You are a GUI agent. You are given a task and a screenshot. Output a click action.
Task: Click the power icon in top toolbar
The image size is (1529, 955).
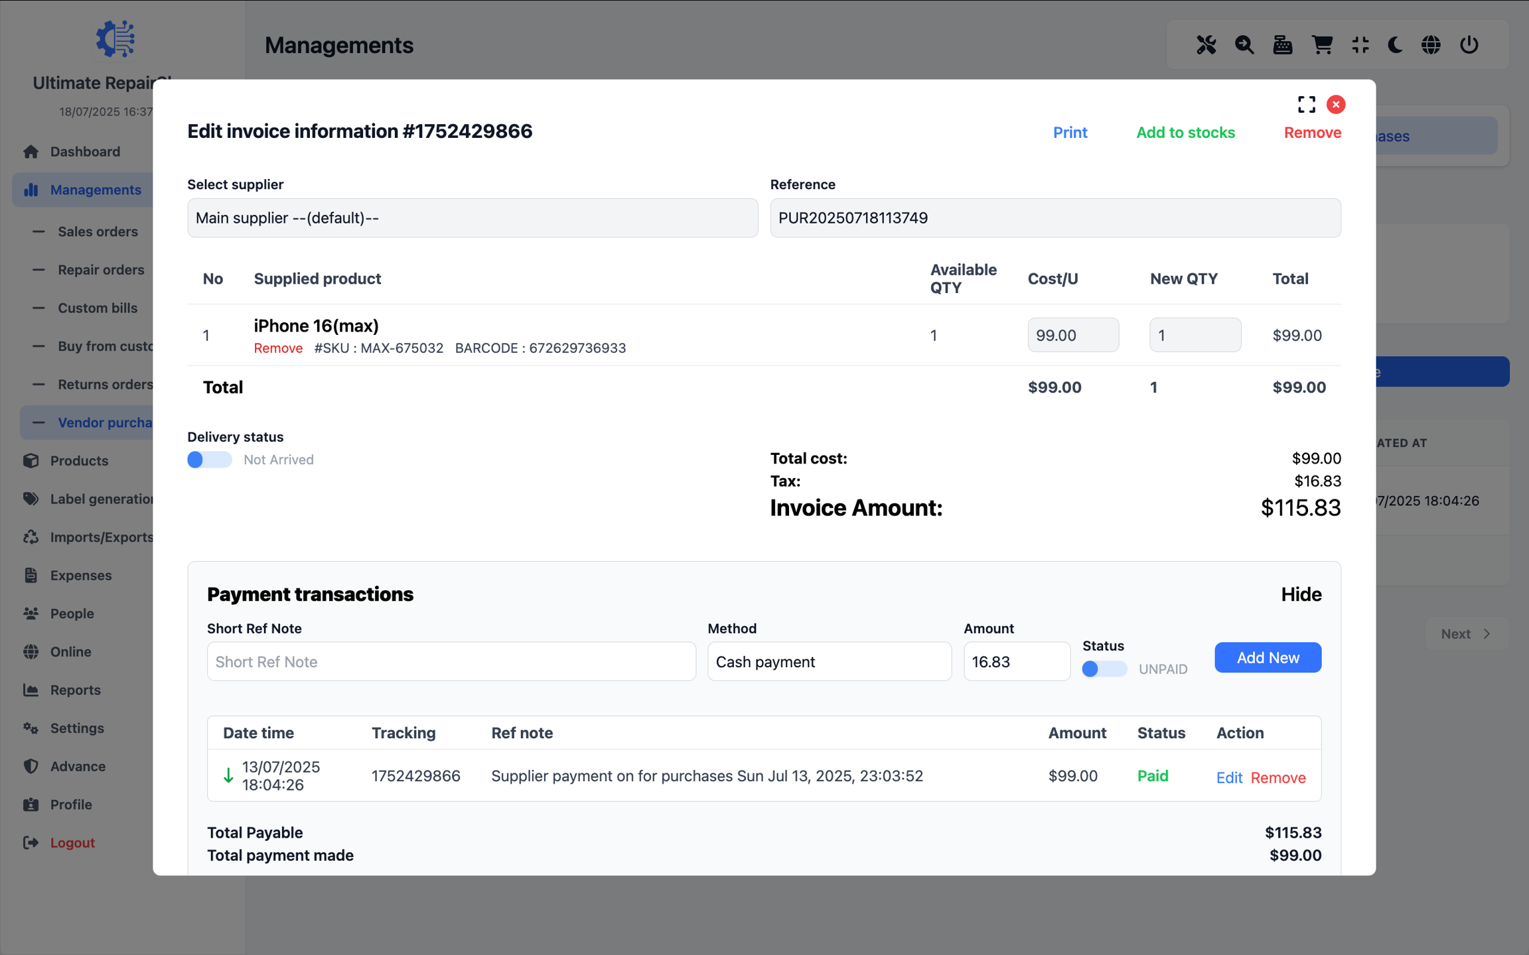click(x=1469, y=45)
